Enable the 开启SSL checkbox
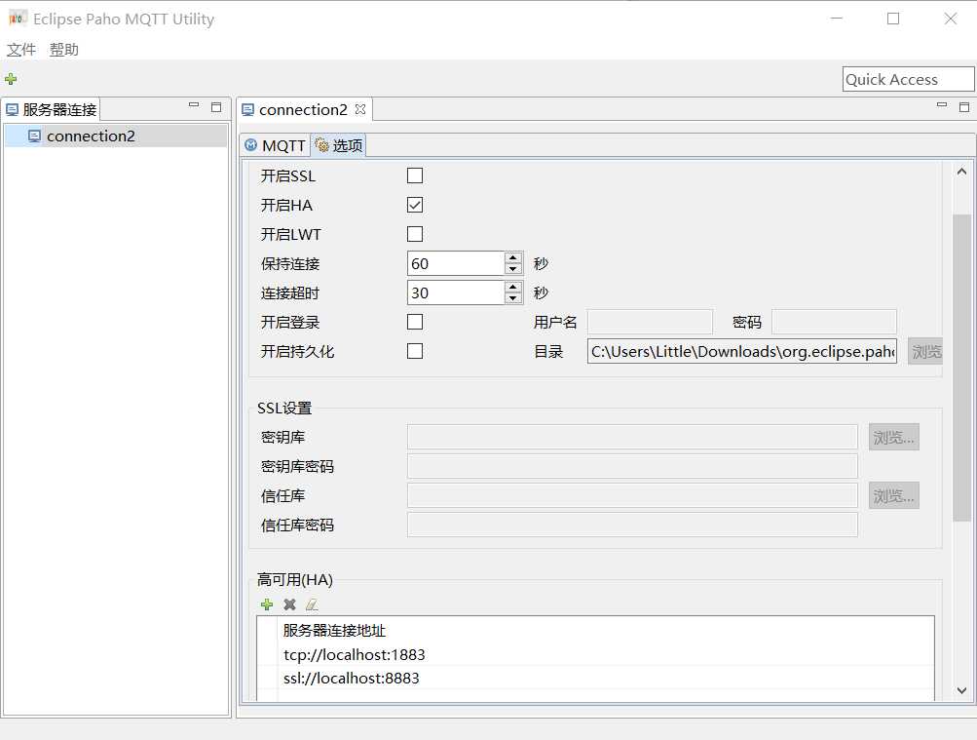The image size is (977, 740). point(415,175)
